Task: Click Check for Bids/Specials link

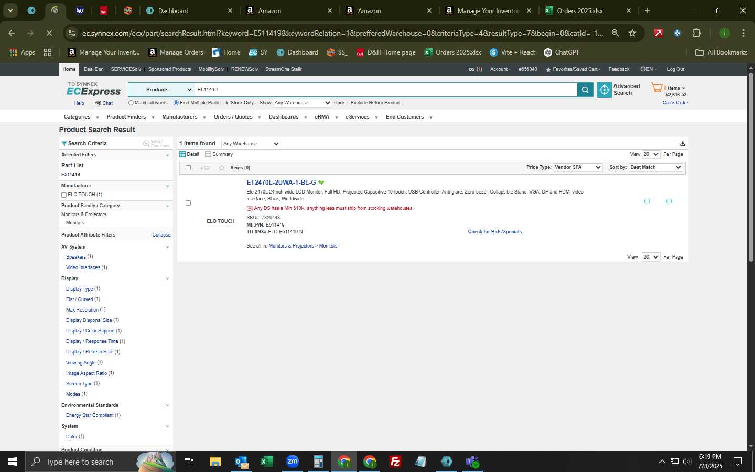Action: coord(495,232)
